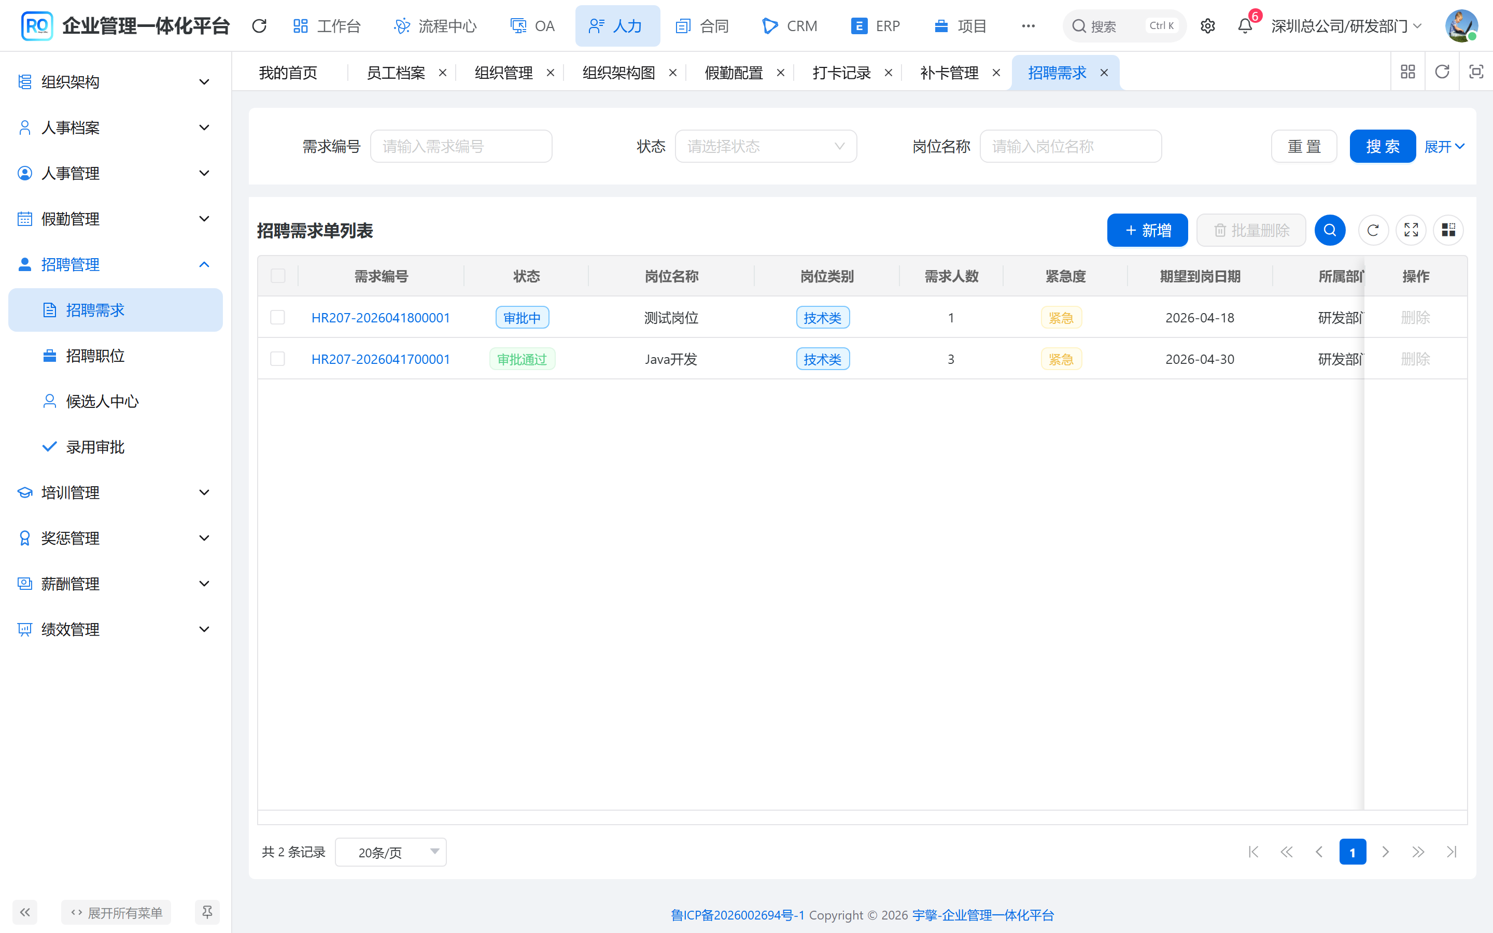This screenshot has width=1493, height=933.
Task: Close the 招聘需求 tab
Action: point(1104,73)
